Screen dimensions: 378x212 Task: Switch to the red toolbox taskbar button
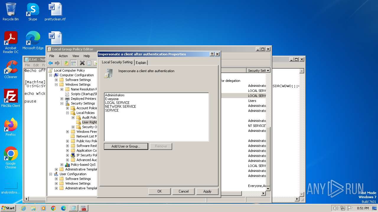[x=83, y=208]
